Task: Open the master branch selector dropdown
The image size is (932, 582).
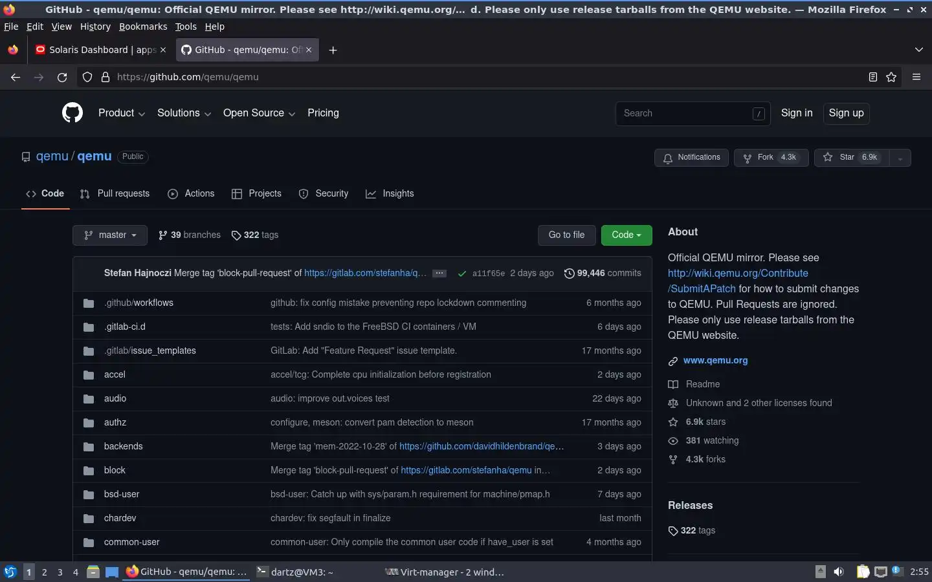Action: coord(110,235)
